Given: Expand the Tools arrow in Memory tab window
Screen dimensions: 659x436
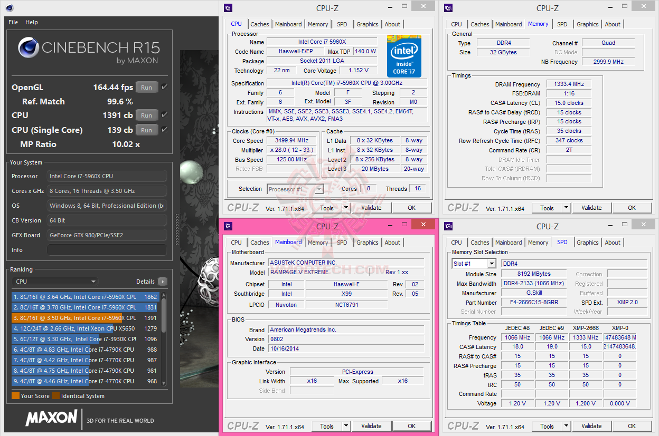Looking at the screenshot, I should pyautogui.click(x=566, y=208).
